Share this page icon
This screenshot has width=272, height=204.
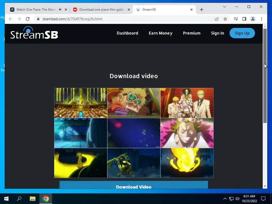217,19
